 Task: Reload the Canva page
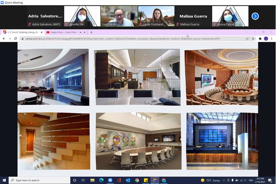[16, 39]
